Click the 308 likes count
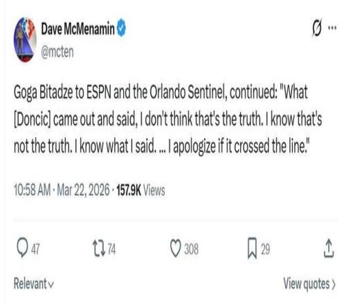Viewport: 346px width, 304px height. click(x=191, y=249)
